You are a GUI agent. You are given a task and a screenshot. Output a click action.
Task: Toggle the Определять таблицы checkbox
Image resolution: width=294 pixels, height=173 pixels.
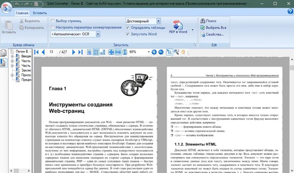(x=127, y=28)
